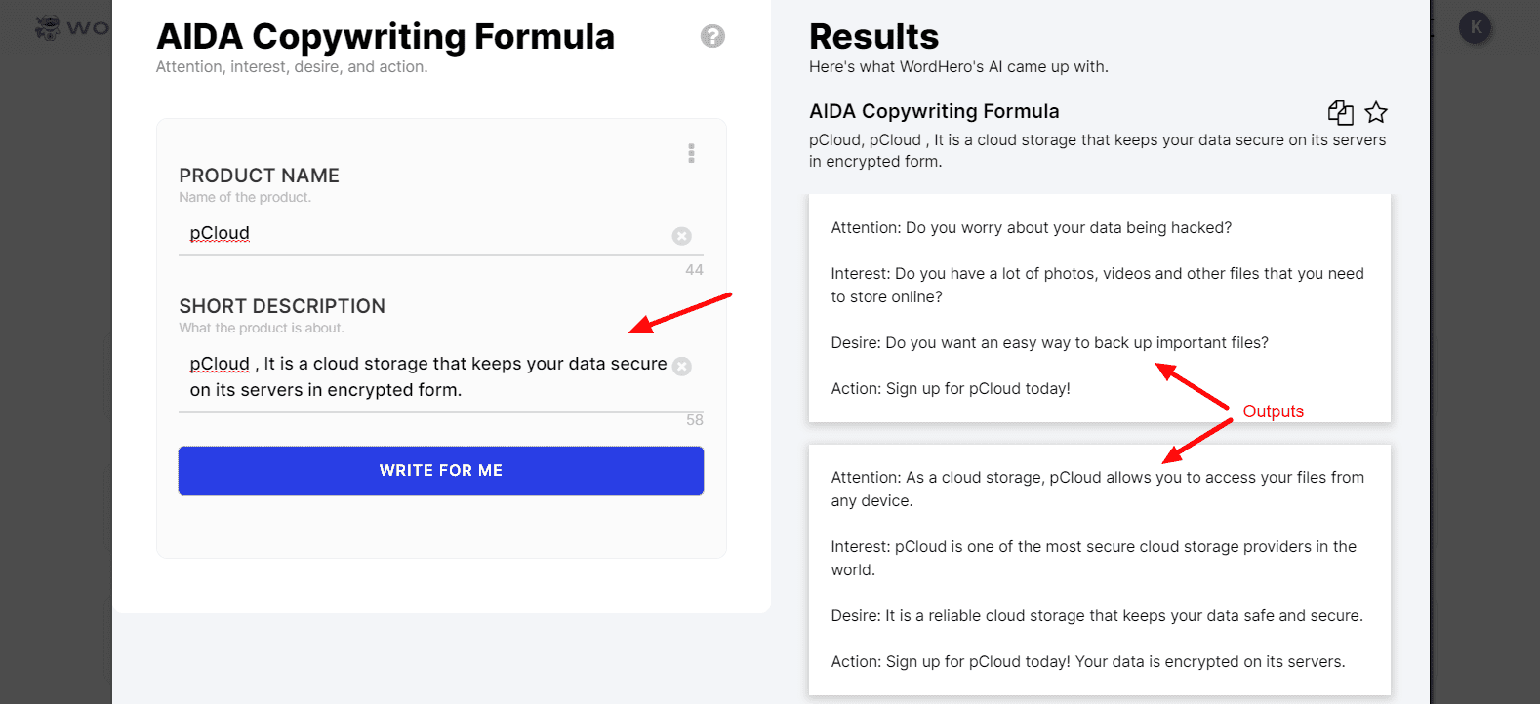The width and height of the screenshot is (1540, 704).
Task: Open the three-dot options menu
Action: point(691,153)
